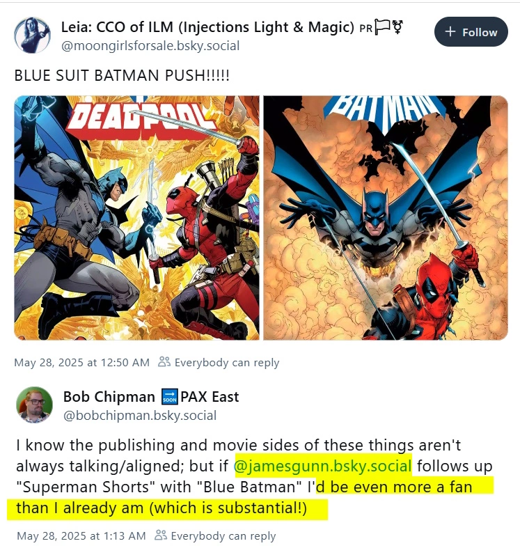Click the flag emoji in Leia's name

382,27
